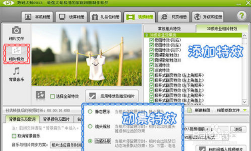
Task: Uncheck 震撼散射特效II effect
Action: [152, 60]
